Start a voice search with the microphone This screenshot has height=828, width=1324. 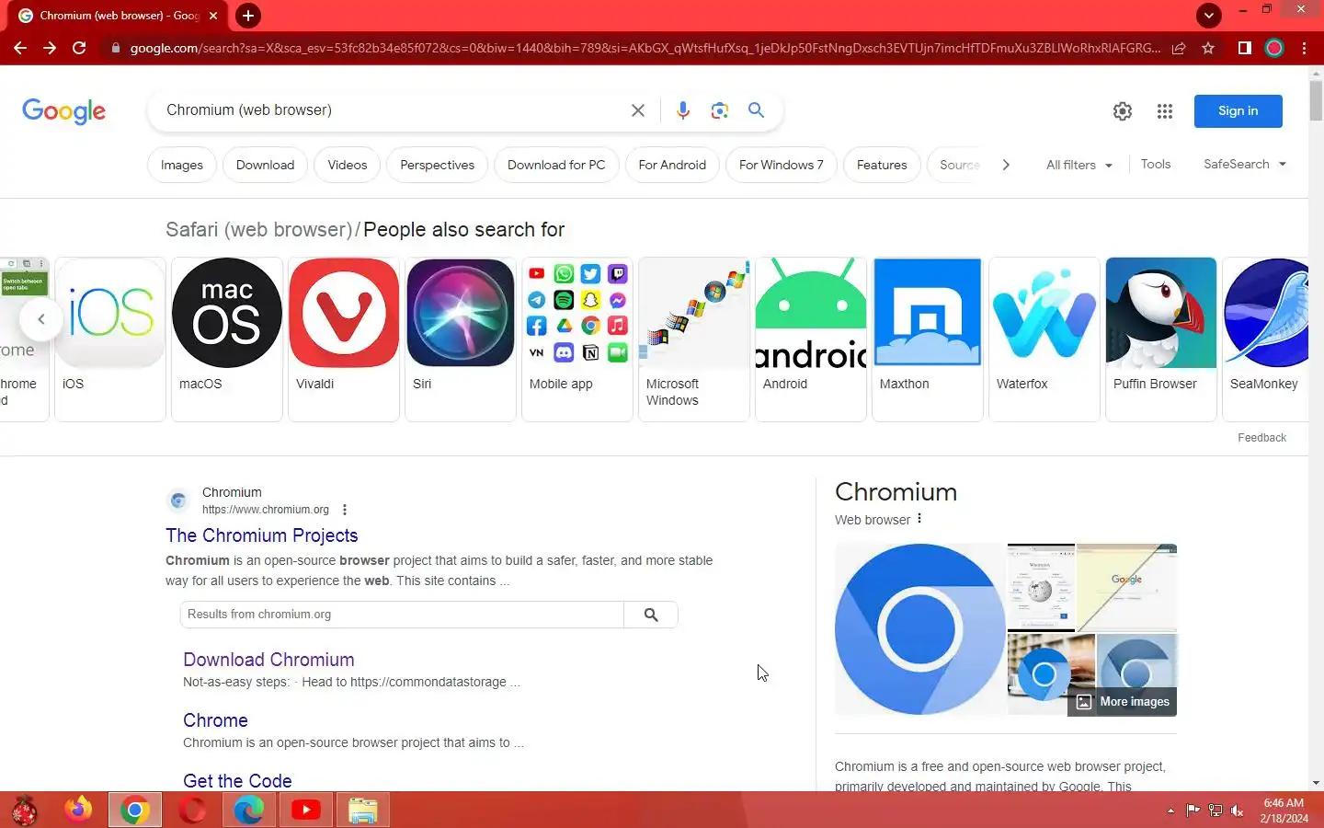click(682, 110)
